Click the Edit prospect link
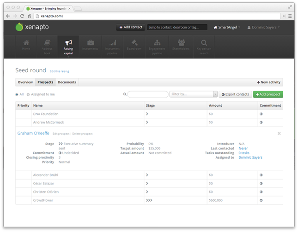 [61, 133]
